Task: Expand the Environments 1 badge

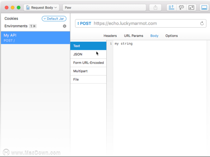Action: [33, 26]
